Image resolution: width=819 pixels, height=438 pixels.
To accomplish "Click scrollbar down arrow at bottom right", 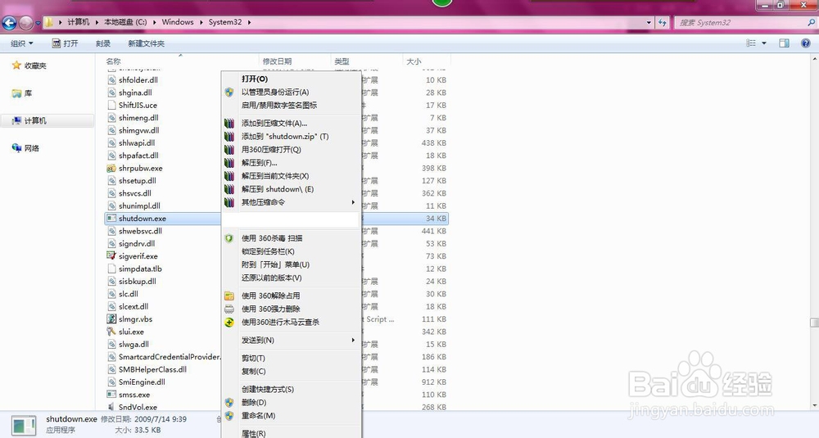I will coord(814,405).
